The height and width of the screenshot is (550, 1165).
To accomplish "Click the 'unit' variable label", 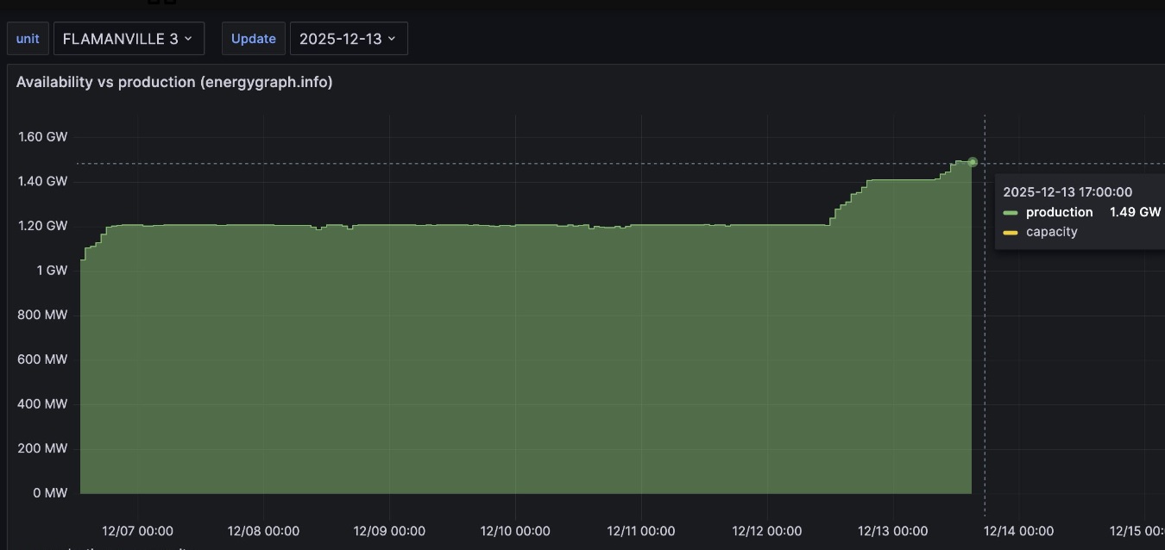I will tap(28, 39).
